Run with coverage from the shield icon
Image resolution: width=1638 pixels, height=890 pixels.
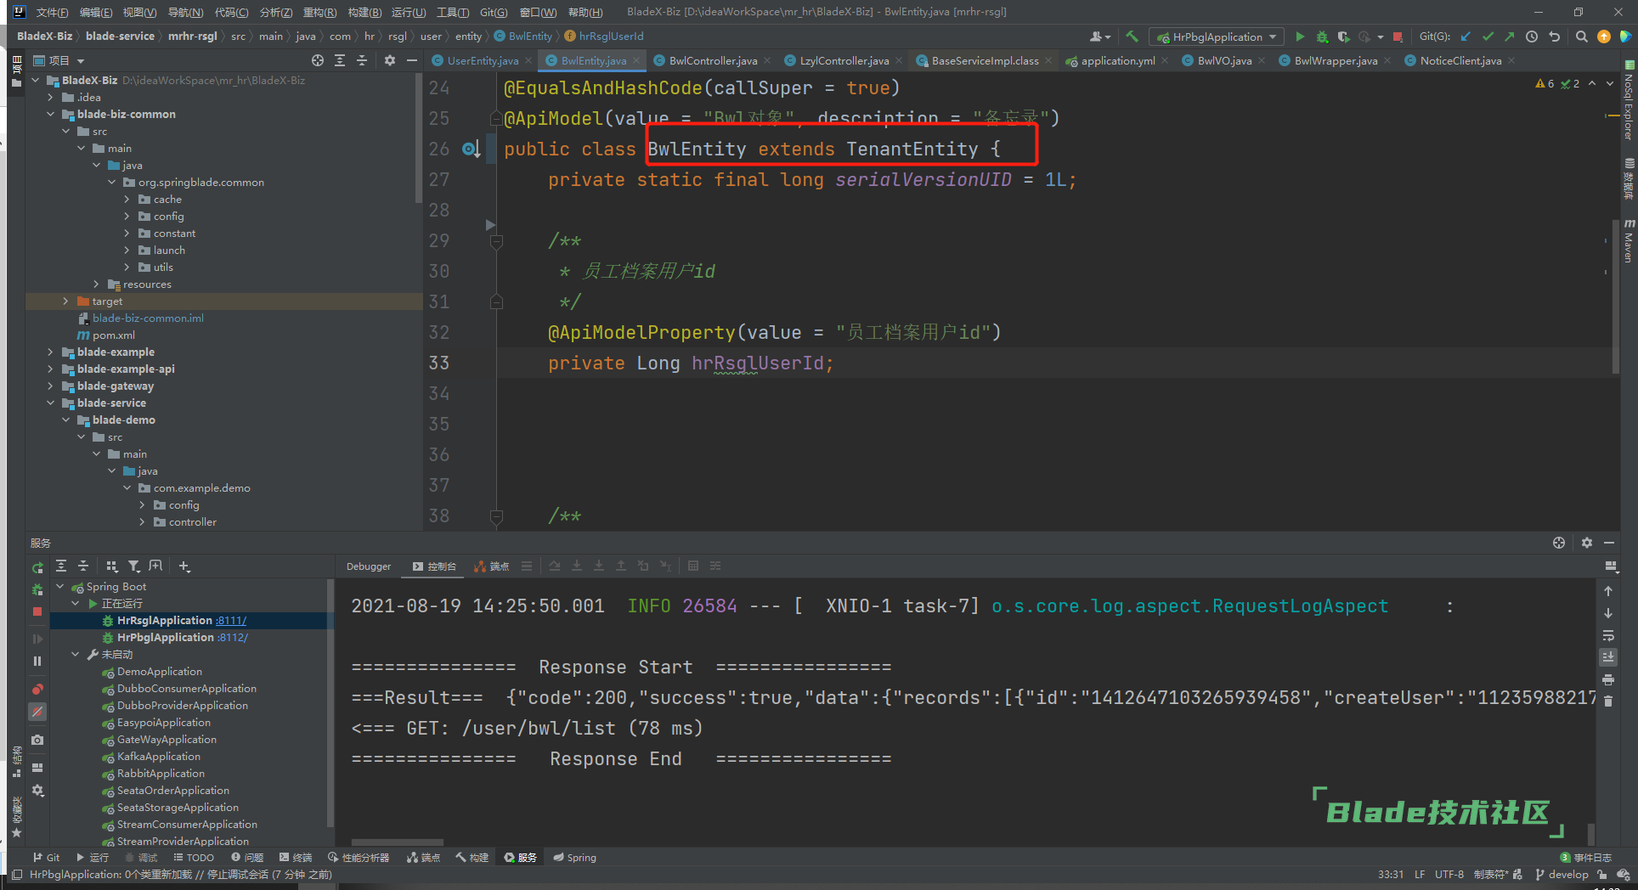click(1343, 37)
